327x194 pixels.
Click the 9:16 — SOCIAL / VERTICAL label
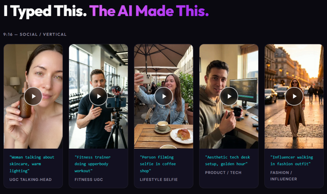pos(34,34)
